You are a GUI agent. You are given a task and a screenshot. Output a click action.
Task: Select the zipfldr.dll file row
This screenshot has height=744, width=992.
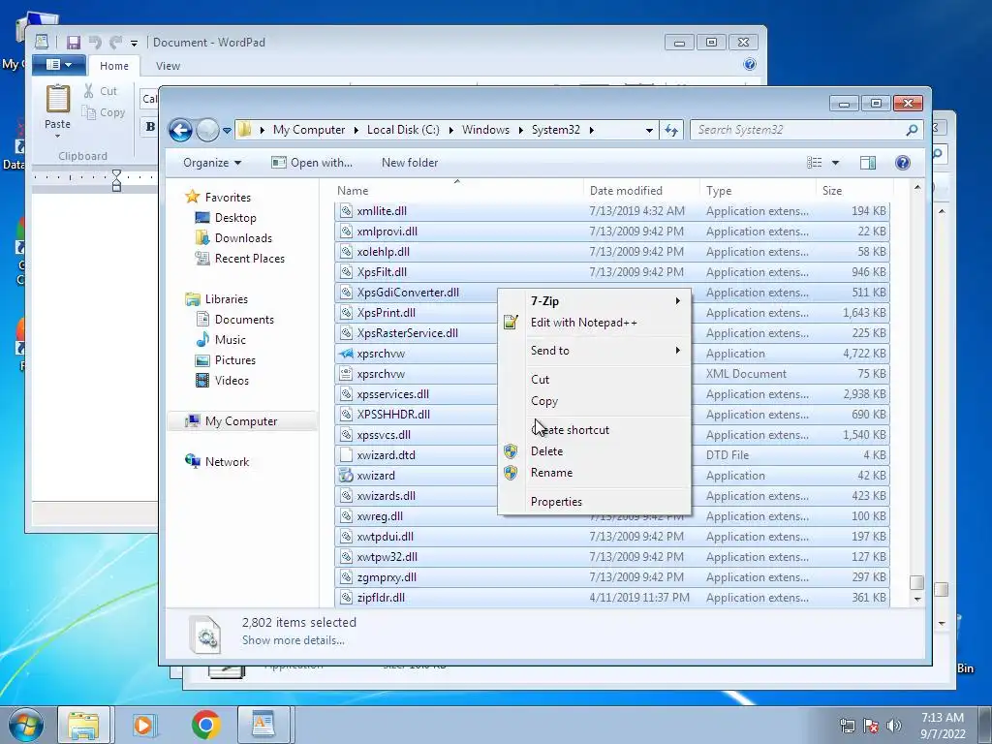612,598
